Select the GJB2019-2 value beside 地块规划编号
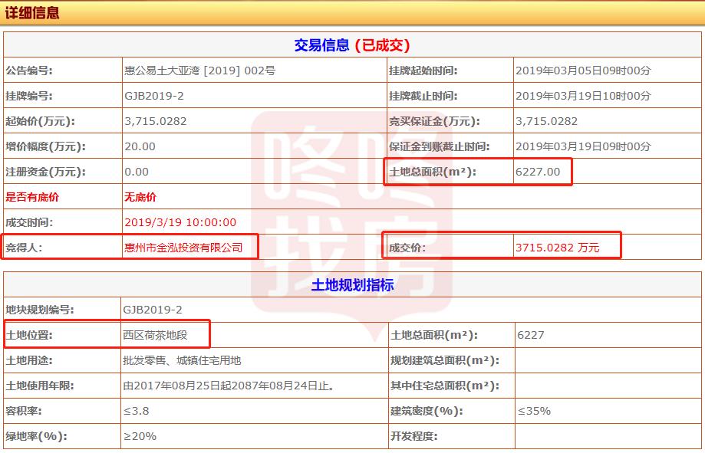Screen dimensions: 705x453 click(153, 310)
